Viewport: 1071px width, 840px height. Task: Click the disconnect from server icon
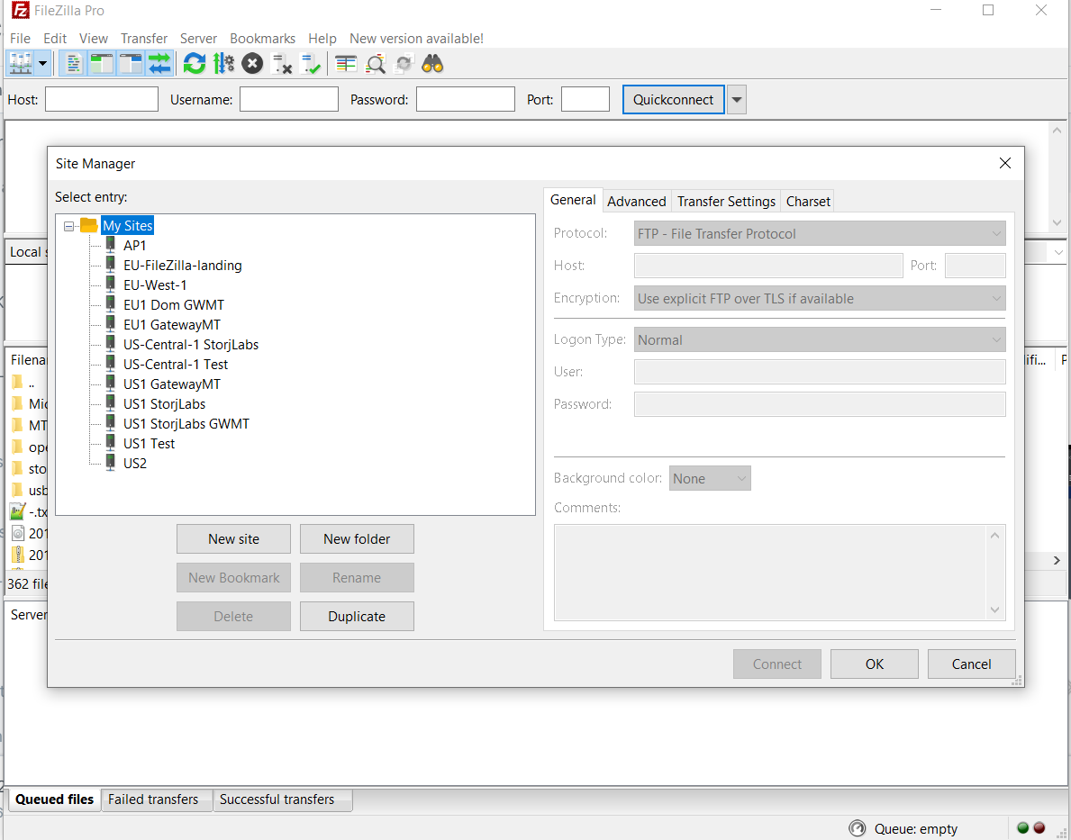pyautogui.click(x=281, y=64)
